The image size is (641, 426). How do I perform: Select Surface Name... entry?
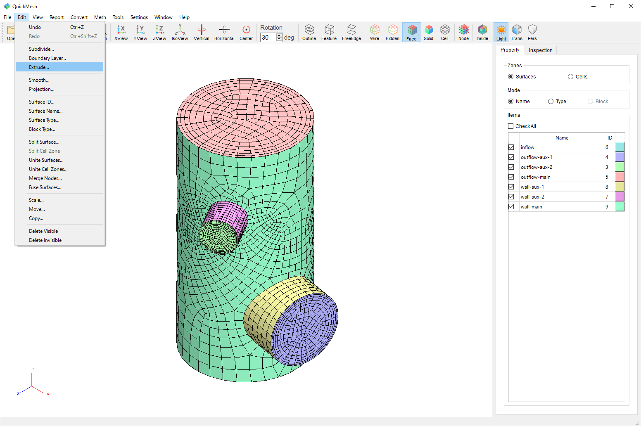pos(59,111)
